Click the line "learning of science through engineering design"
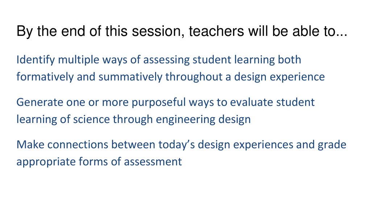The image size is (371, 209). 133,119
